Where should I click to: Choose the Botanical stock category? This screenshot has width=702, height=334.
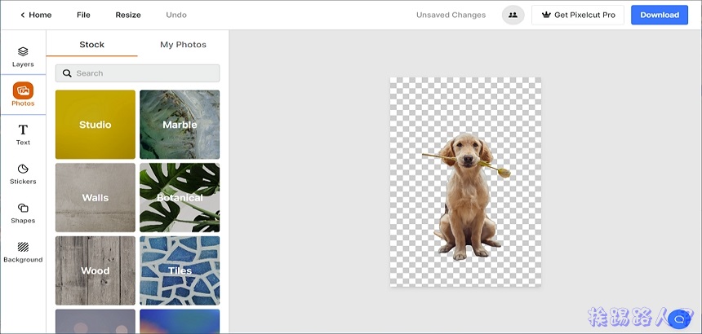180,197
